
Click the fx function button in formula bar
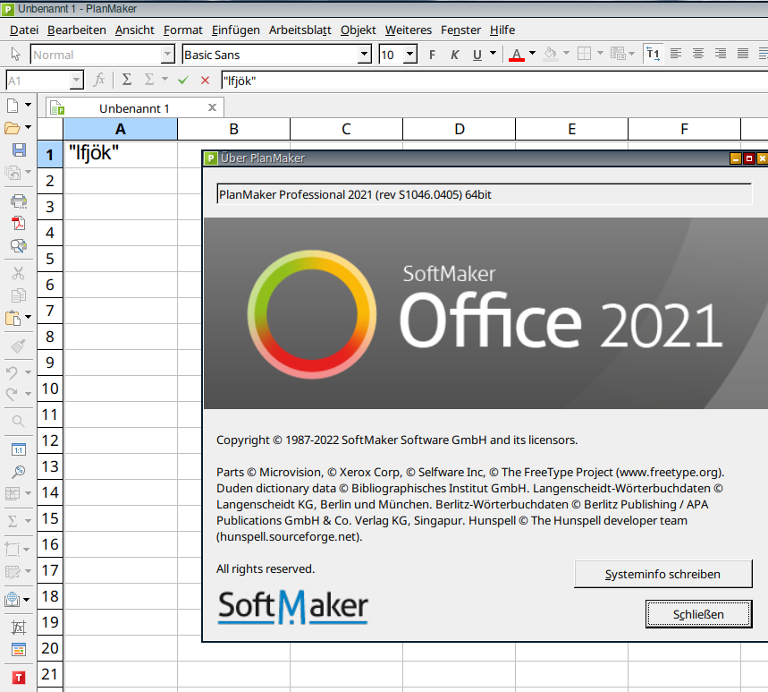[99, 80]
